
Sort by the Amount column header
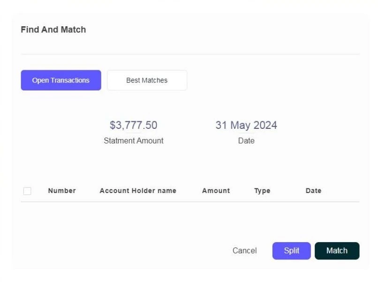pos(216,191)
